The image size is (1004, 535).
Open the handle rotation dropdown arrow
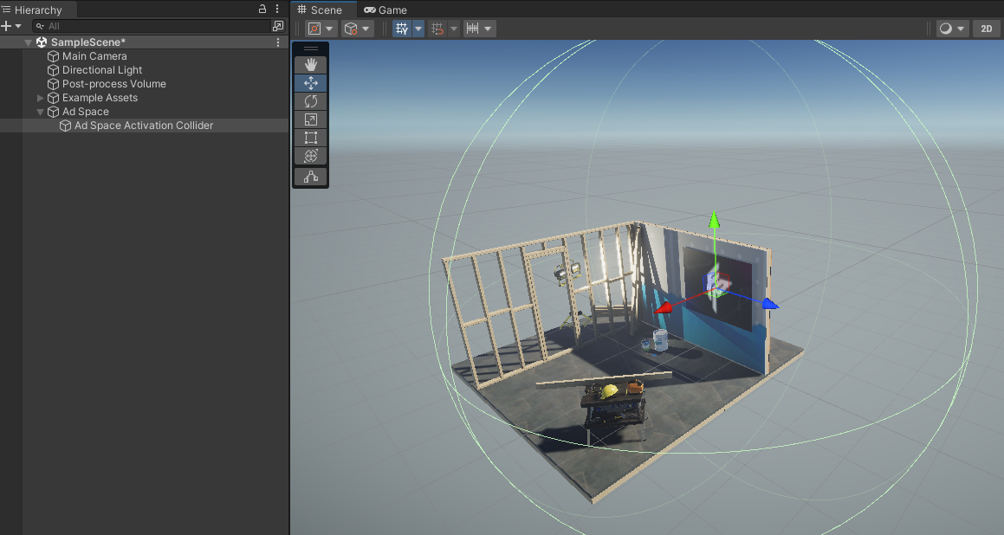[366, 29]
